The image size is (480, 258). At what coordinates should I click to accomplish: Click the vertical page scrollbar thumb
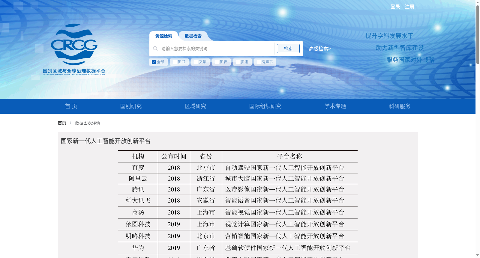click(x=478, y=34)
